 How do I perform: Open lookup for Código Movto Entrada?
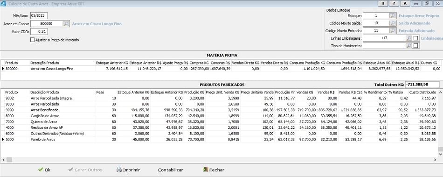pos(393,30)
